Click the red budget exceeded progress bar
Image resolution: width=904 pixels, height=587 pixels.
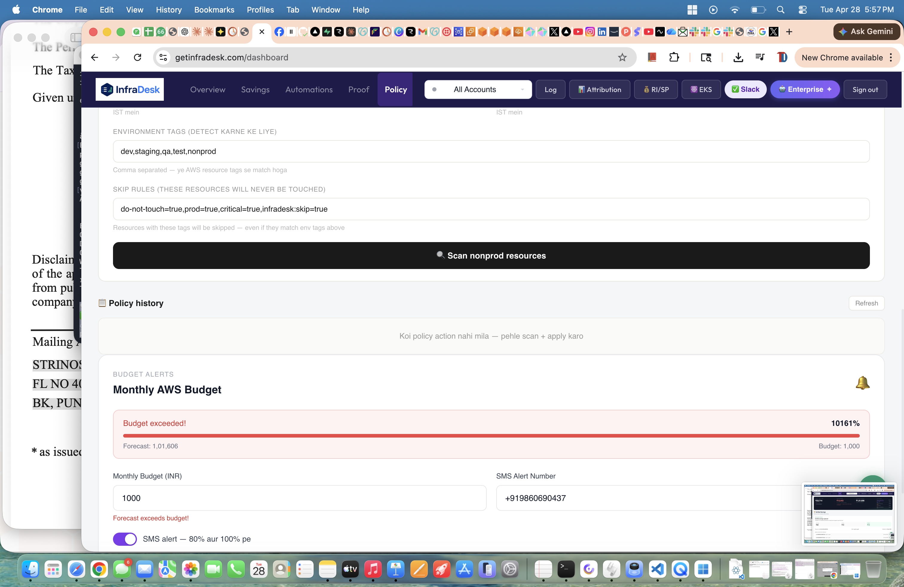tap(491, 435)
